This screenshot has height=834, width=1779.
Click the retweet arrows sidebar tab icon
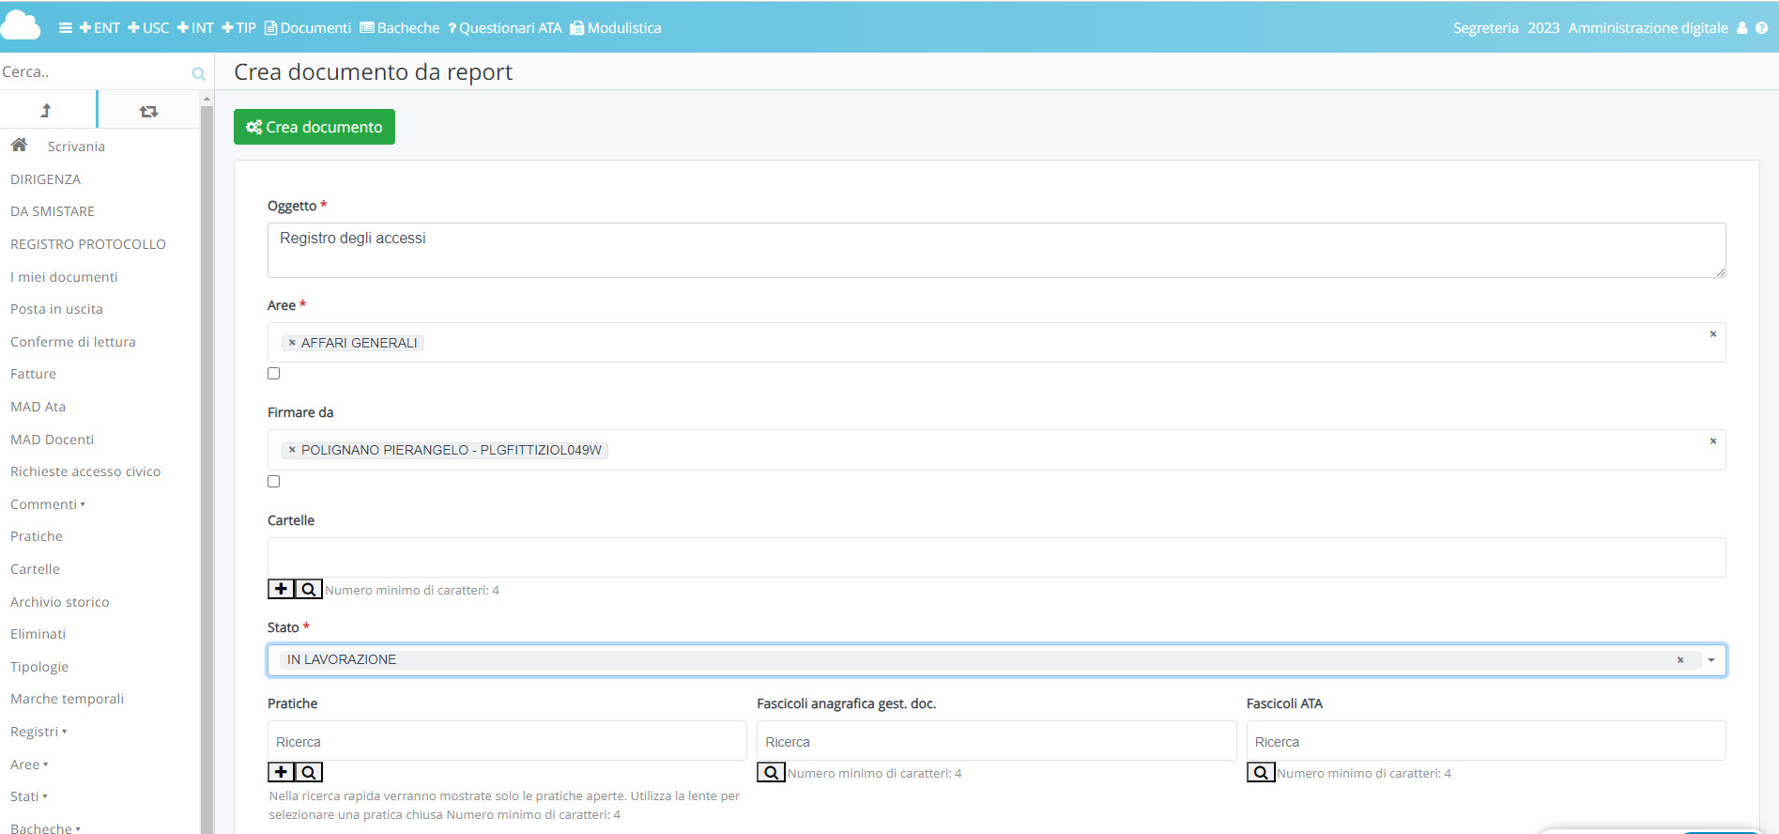point(148,111)
